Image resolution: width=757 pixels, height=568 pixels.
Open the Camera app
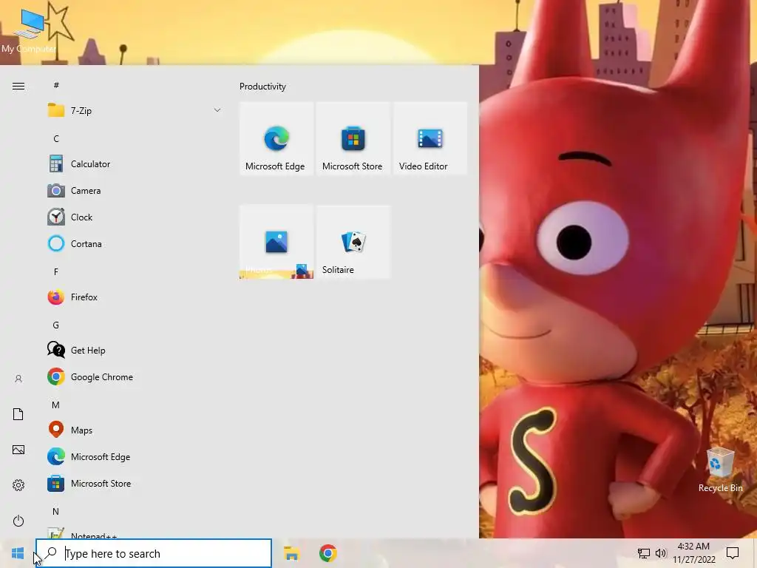(x=135, y=190)
